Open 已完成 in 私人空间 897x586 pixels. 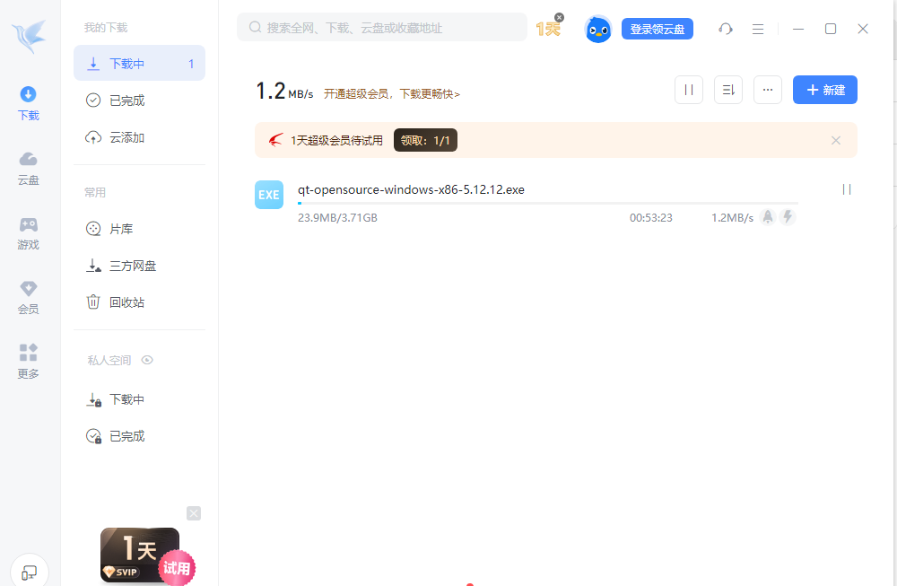click(140, 436)
